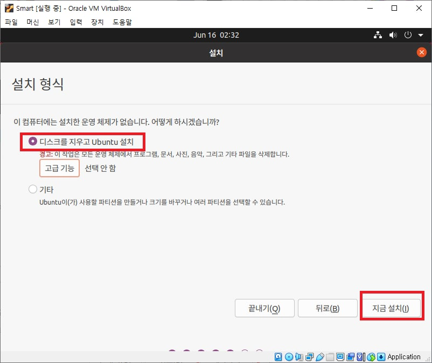Click the '설치 형식' heading

[x=38, y=84]
